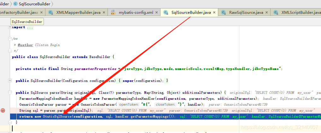Click the closeToken inlay hint
Screen dimensions: 321x133
click(x=166, y=105)
